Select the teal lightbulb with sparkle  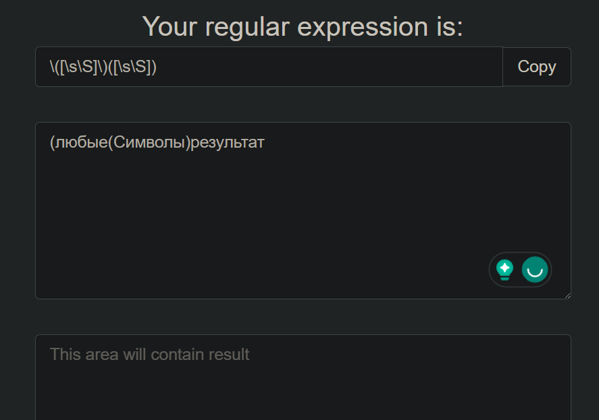click(x=504, y=269)
